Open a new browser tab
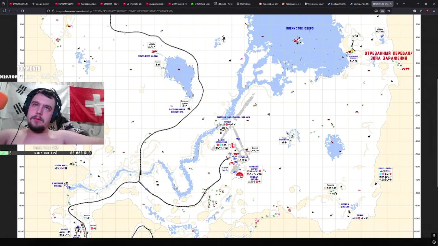The image size is (438, 246). pyautogui.click(x=397, y=4)
